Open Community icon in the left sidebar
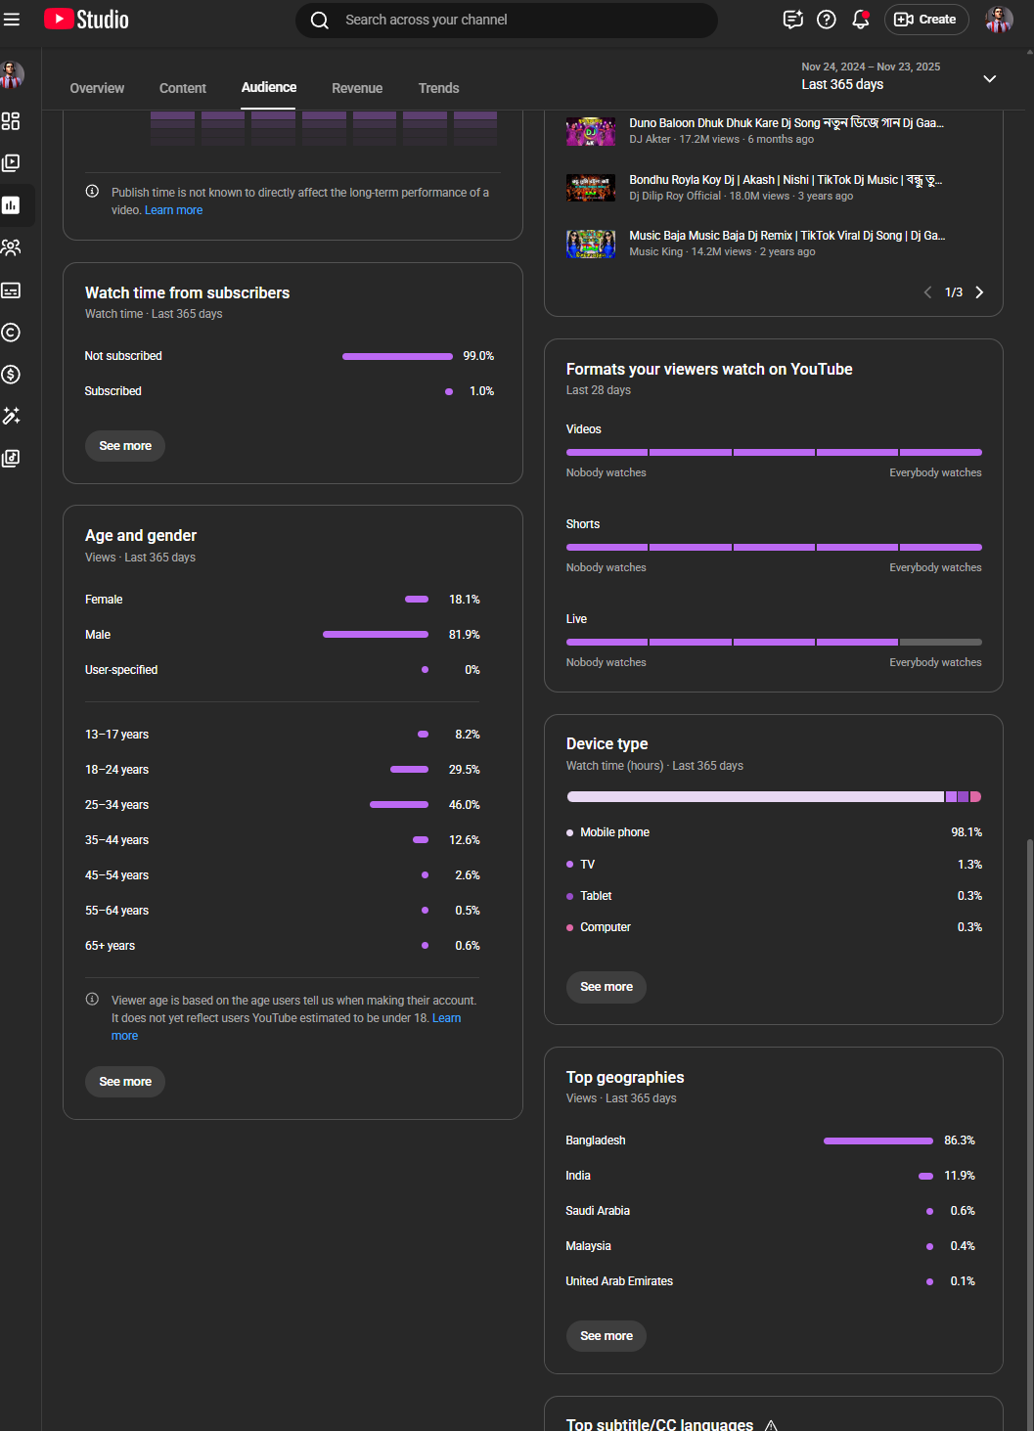 pyautogui.click(x=11, y=248)
